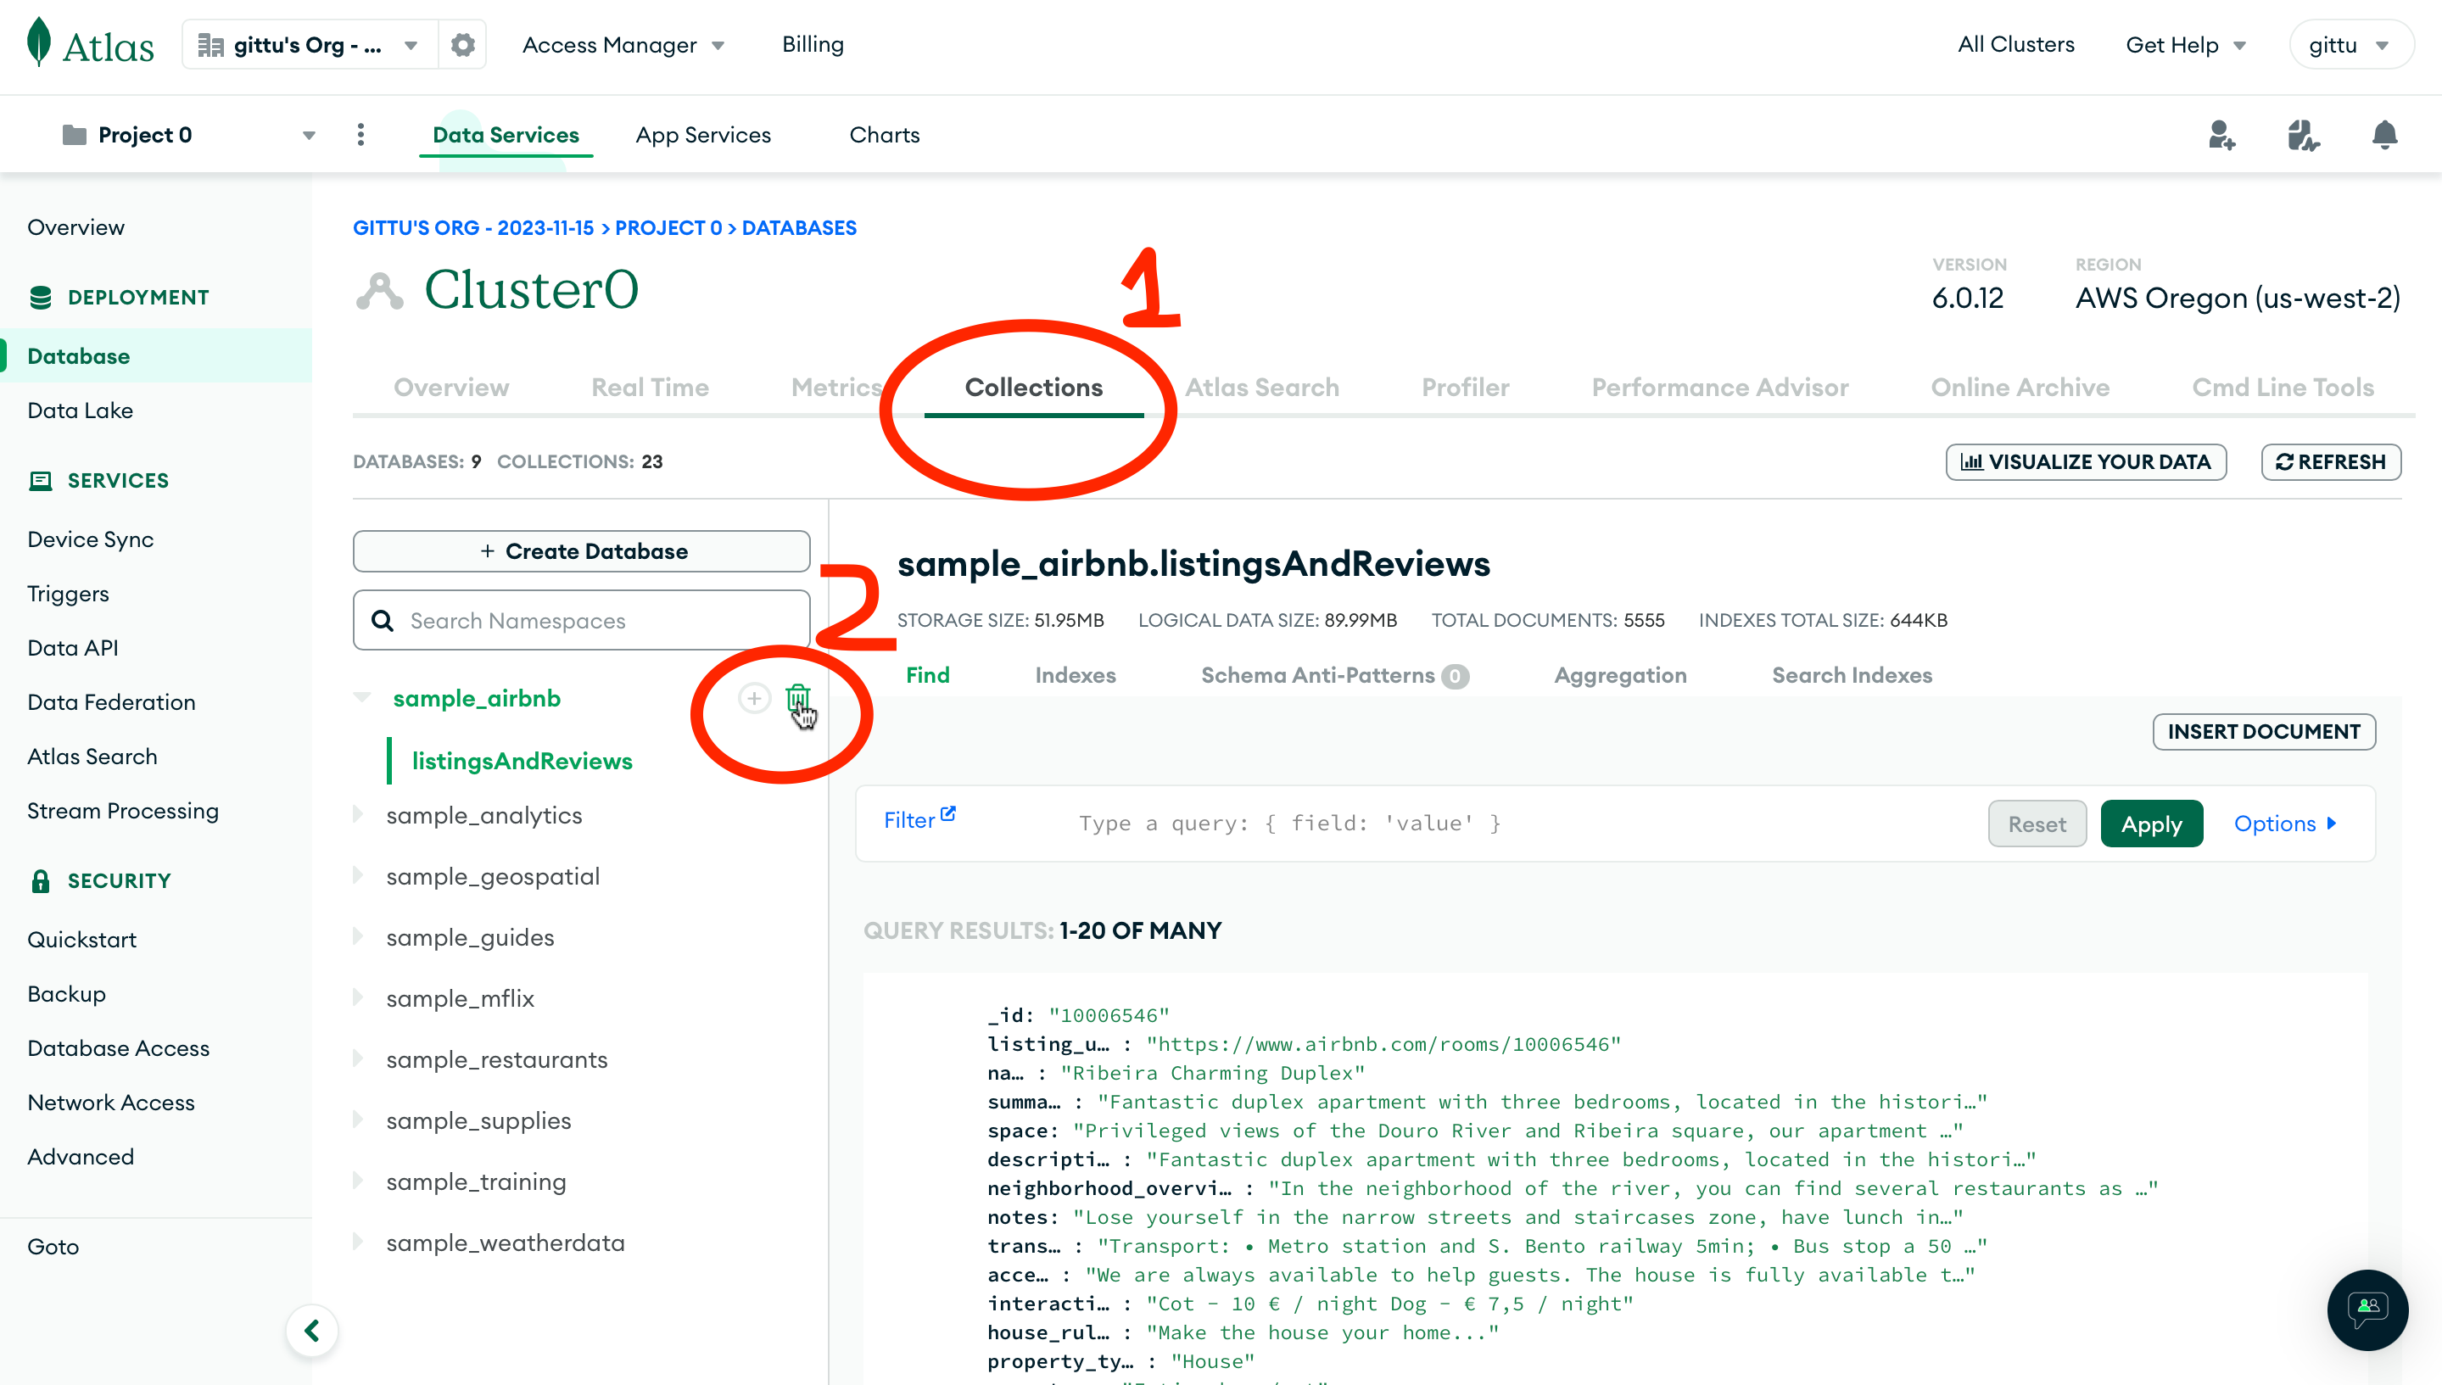Click the Reset query button
2442x1385 pixels.
(x=2037, y=824)
